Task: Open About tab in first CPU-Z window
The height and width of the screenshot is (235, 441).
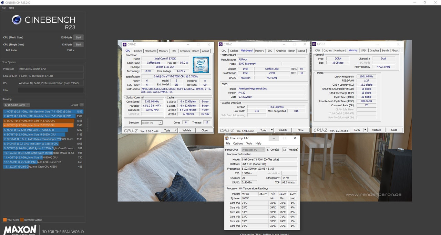Action: tap(206, 51)
